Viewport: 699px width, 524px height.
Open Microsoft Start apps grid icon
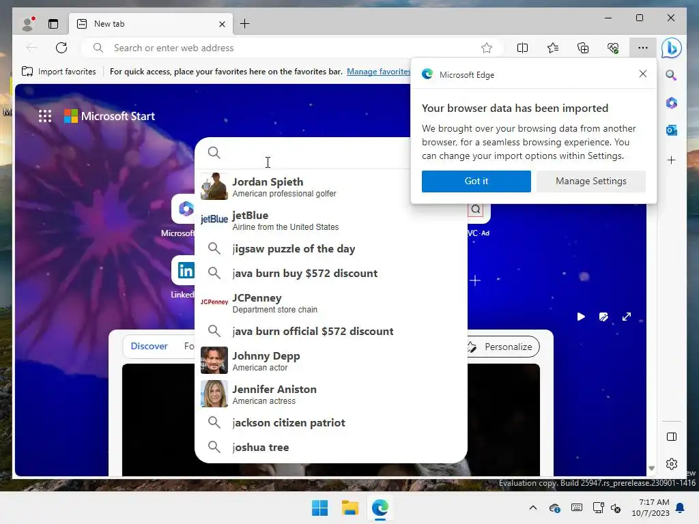tap(45, 116)
